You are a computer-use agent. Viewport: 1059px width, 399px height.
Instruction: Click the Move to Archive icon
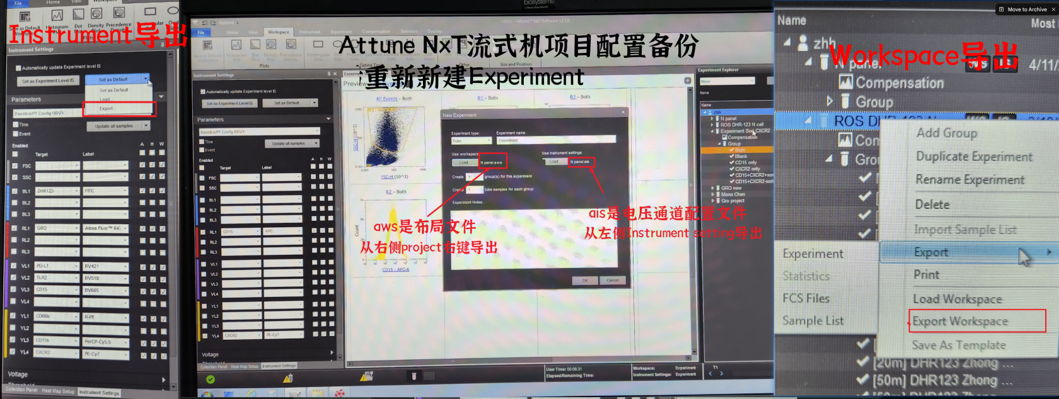(x=1002, y=9)
